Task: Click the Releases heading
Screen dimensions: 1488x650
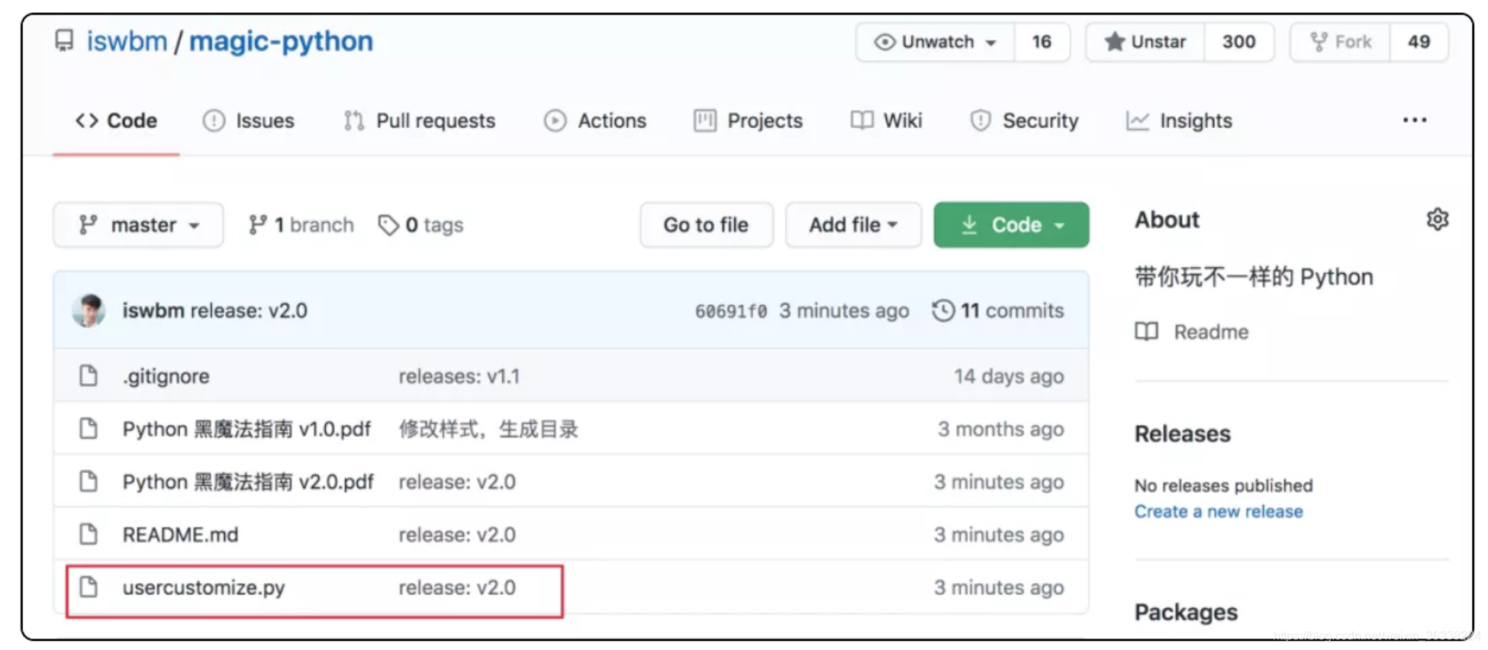Action: coord(1182,434)
